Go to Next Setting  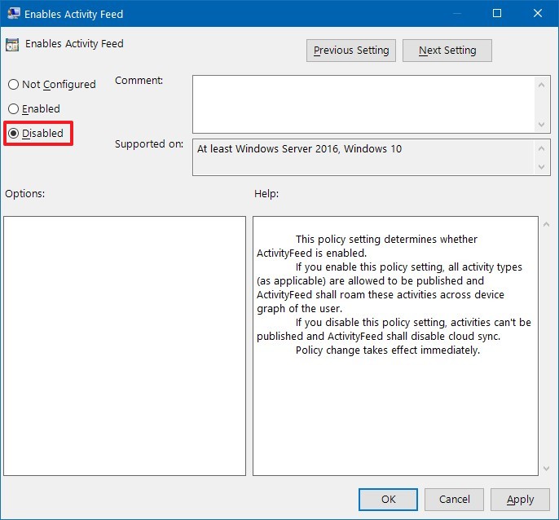447,51
